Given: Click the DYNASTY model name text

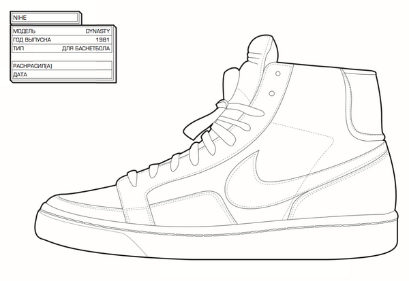Looking at the screenshot, I should point(97,31).
